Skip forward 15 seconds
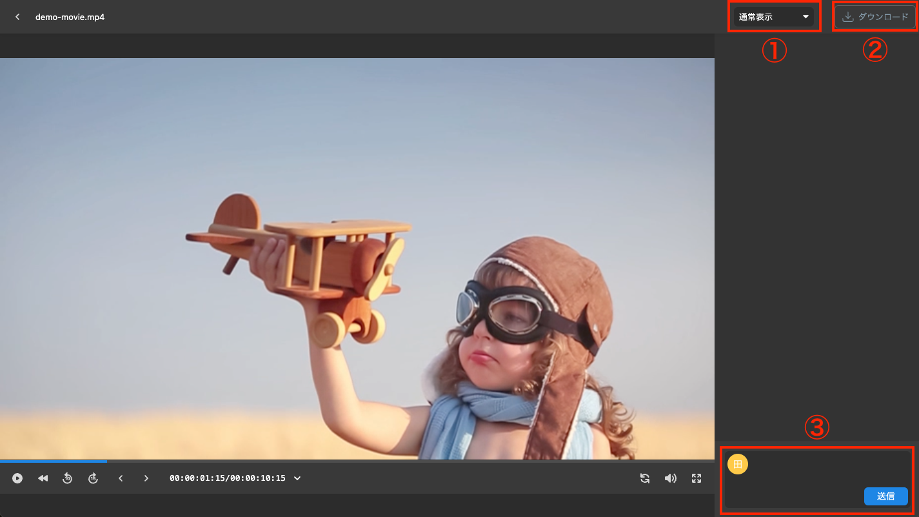This screenshot has height=517, width=919. [93, 478]
